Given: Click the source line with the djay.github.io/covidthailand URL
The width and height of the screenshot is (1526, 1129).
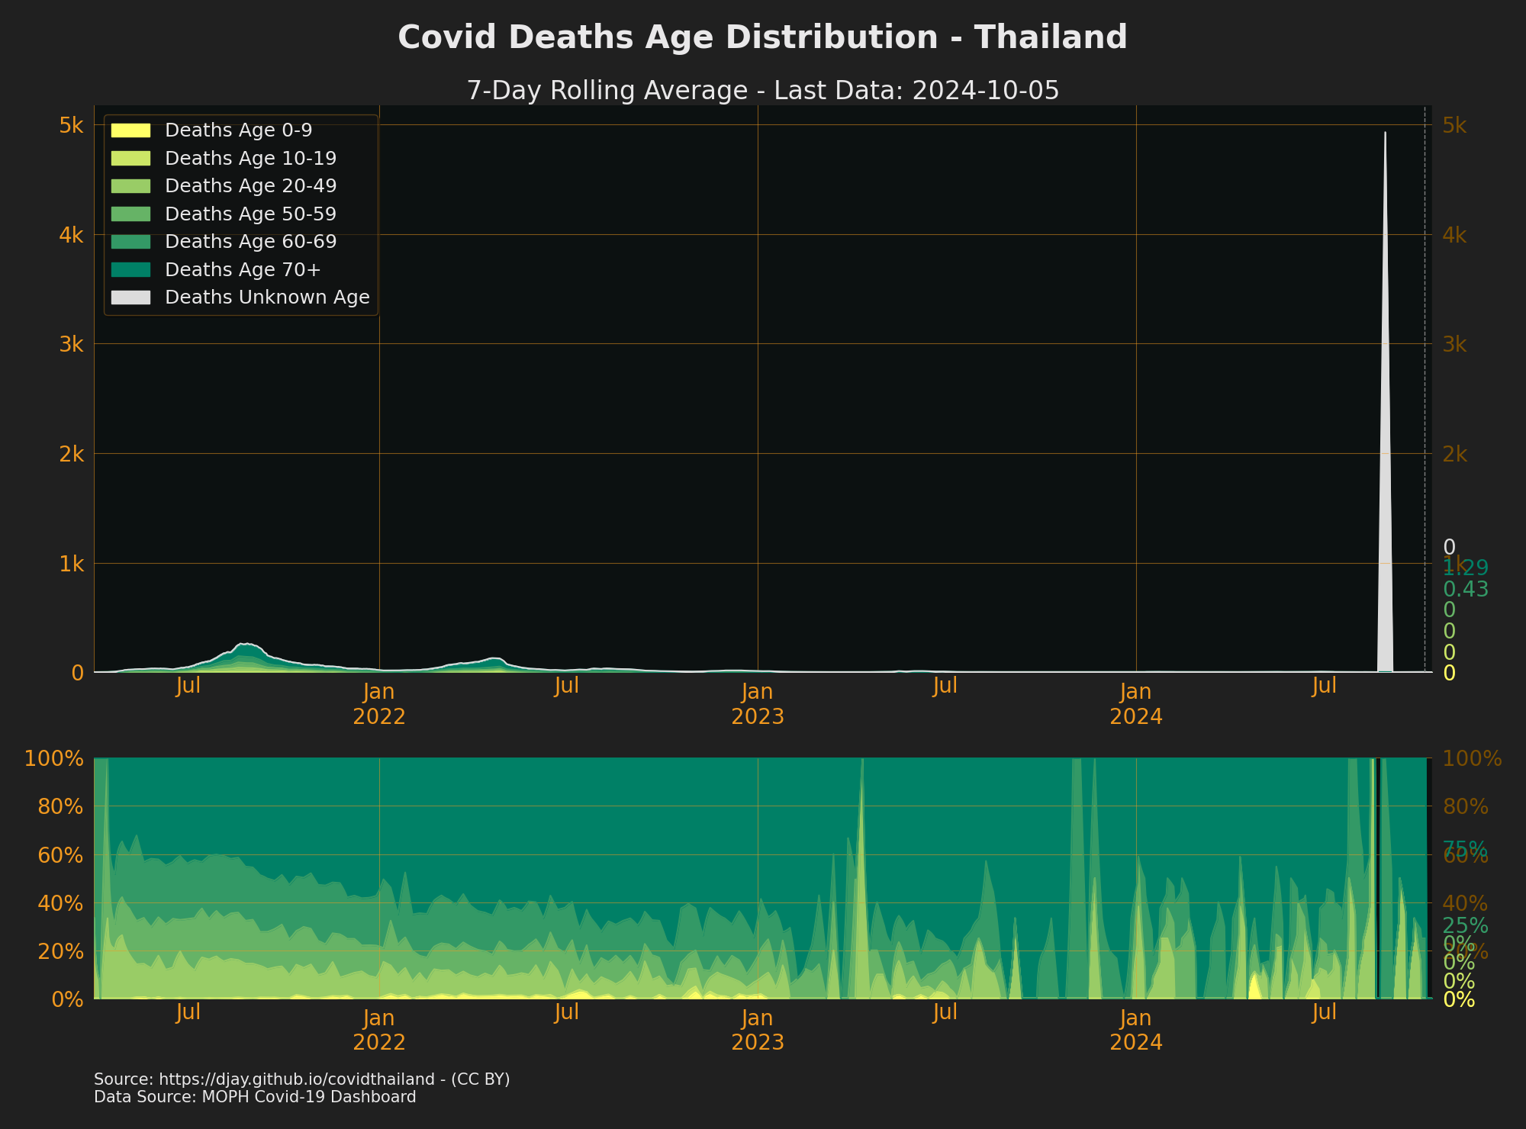Looking at the screenshot, I should 301,1079.
